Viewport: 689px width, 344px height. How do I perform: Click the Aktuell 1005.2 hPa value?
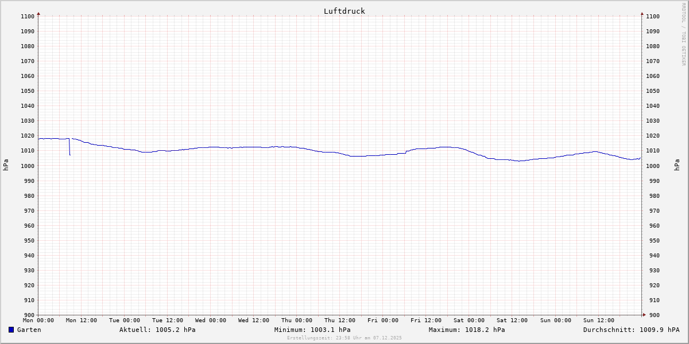[157, 330]
